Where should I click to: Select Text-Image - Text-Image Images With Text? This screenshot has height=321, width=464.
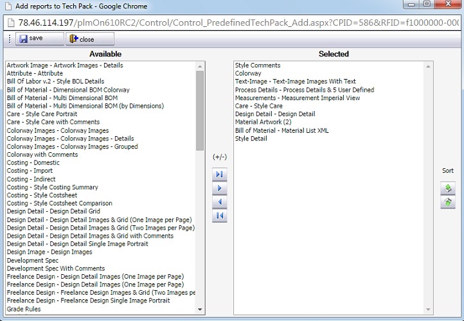click(296, 82)
